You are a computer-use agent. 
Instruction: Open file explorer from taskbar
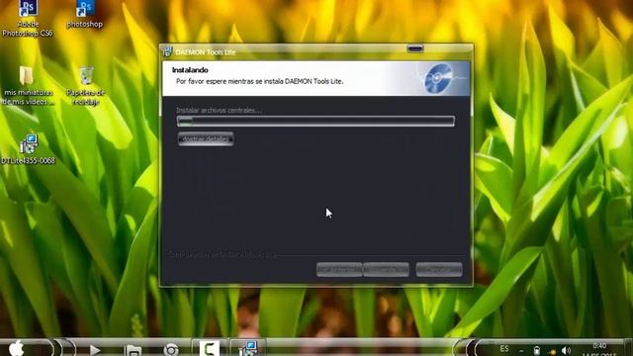coord(133,350)
